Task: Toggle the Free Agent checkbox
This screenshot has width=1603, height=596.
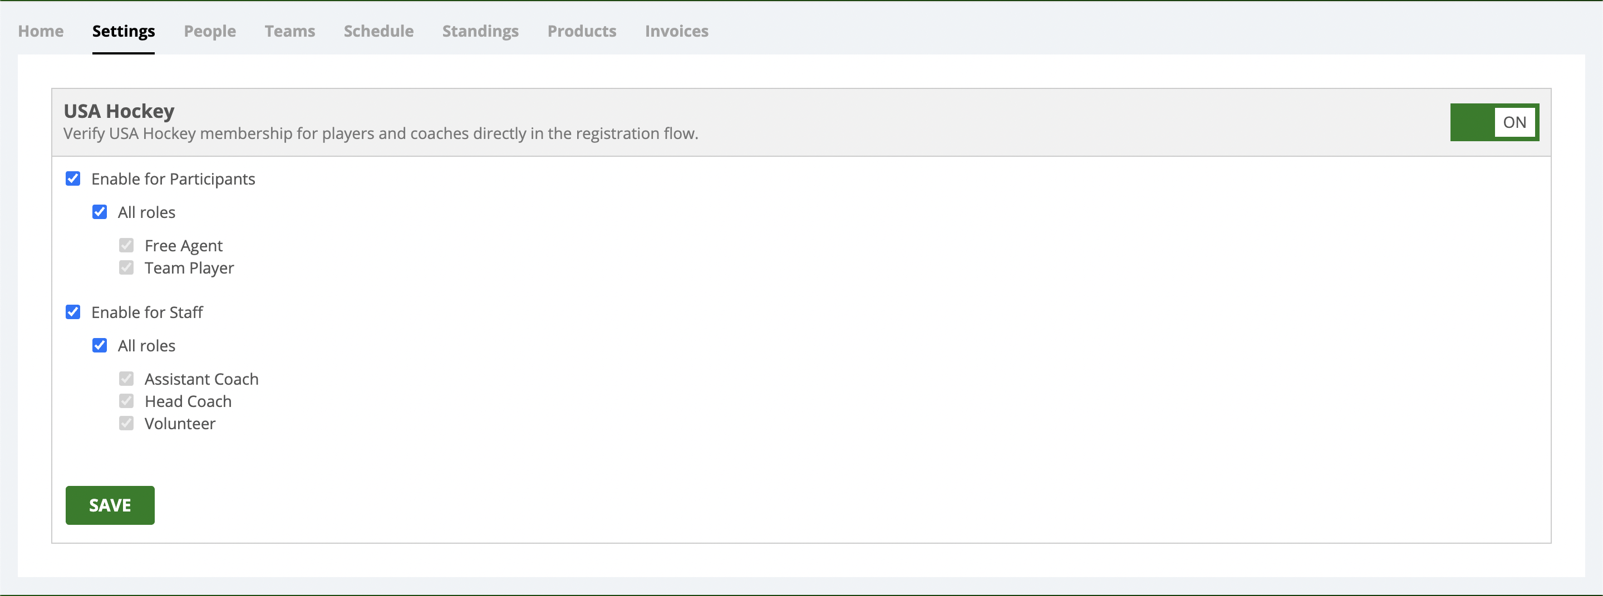Action: tap(126, 246)
